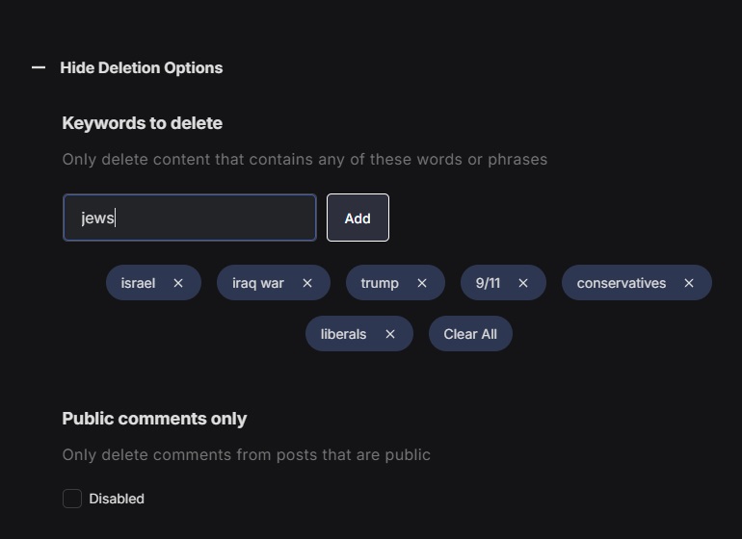Remove the conservatives keyword via X
742x539 pixels.
(689, 283)
